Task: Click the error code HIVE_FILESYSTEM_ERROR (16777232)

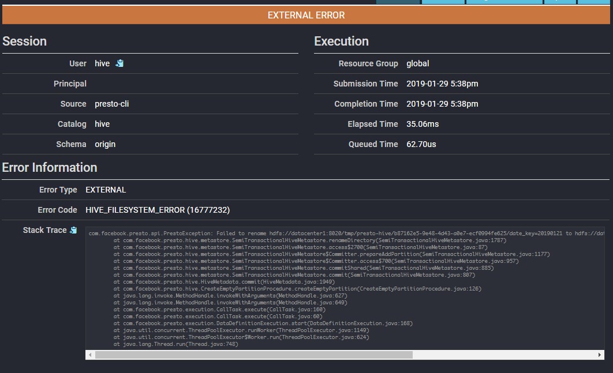Action: click(158, 210)
